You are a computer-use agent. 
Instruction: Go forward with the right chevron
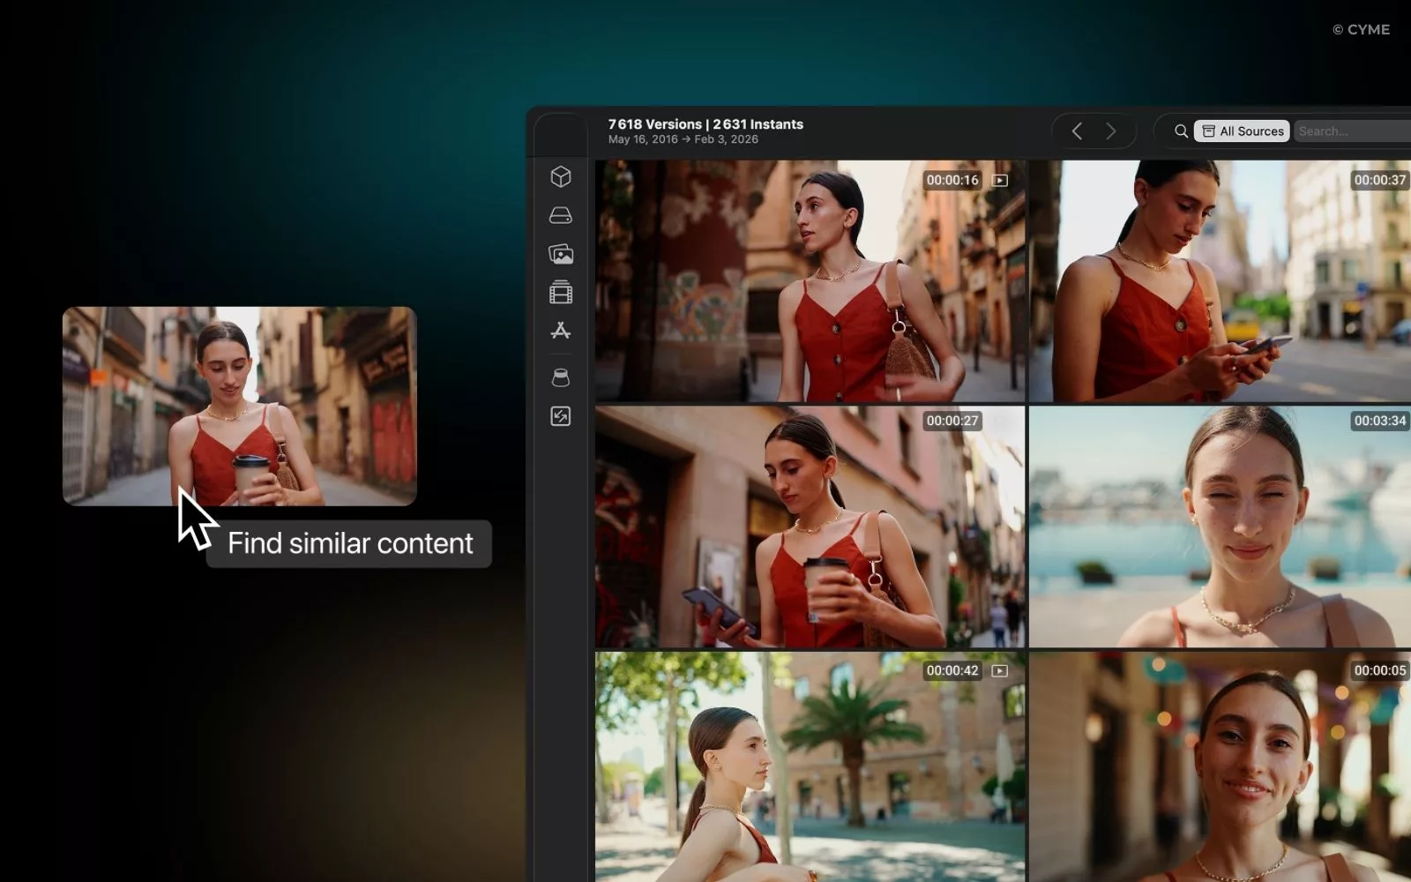[x=1111, y=131]
